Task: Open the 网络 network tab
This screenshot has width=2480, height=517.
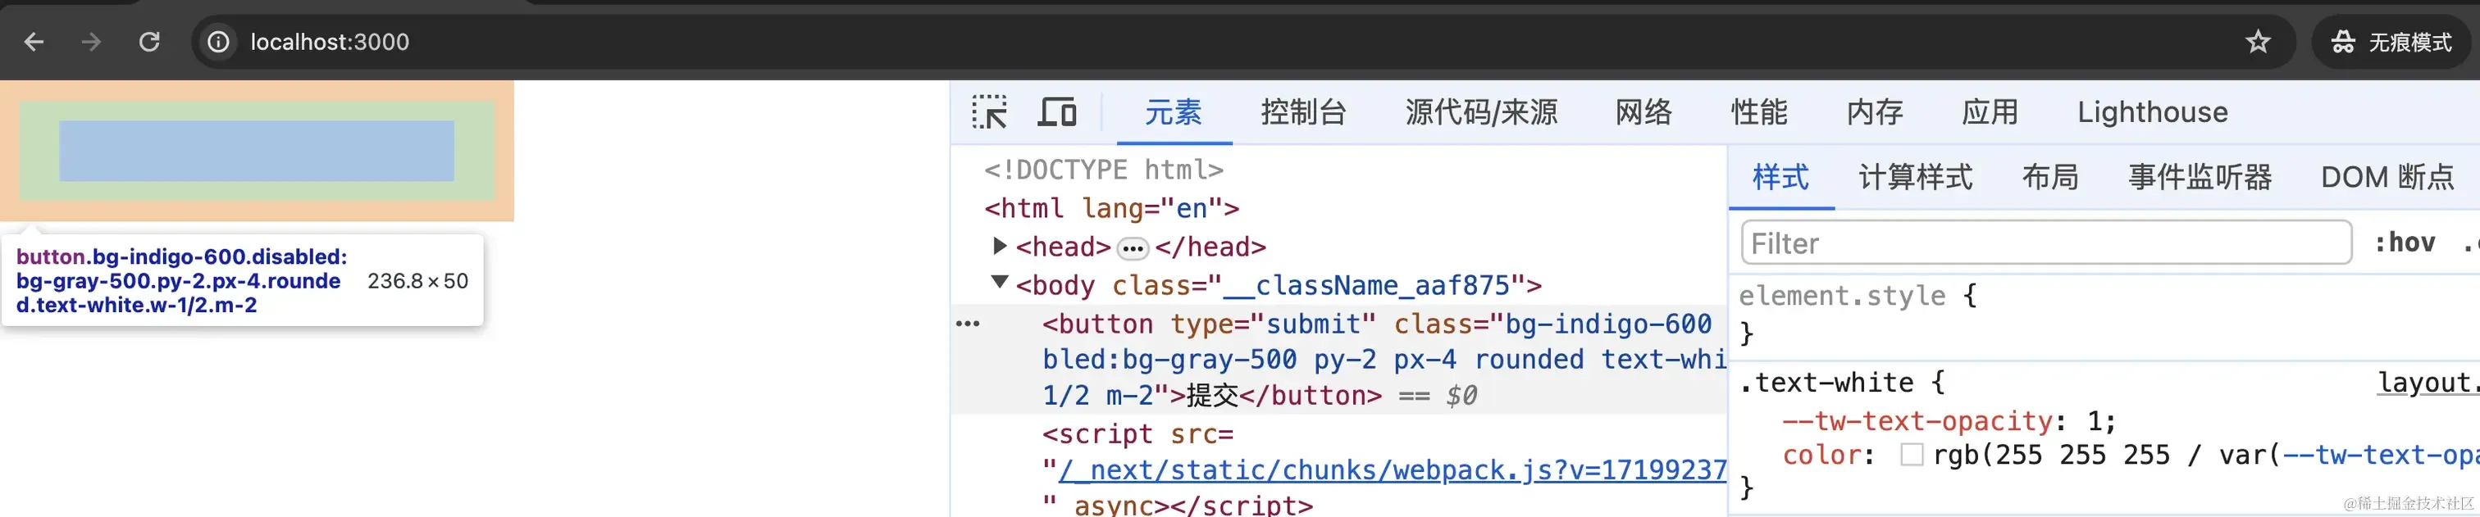Action: 1643,112
